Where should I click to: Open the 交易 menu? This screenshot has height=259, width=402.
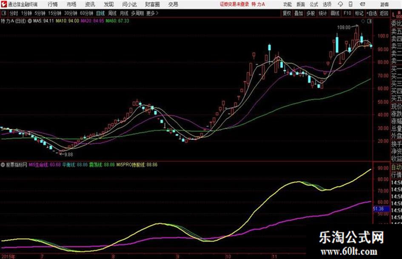pos(173,4)
